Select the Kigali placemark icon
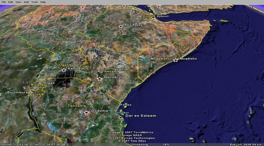Image resolution: width=264 pixels, height=146 pixels. [40, 84]
